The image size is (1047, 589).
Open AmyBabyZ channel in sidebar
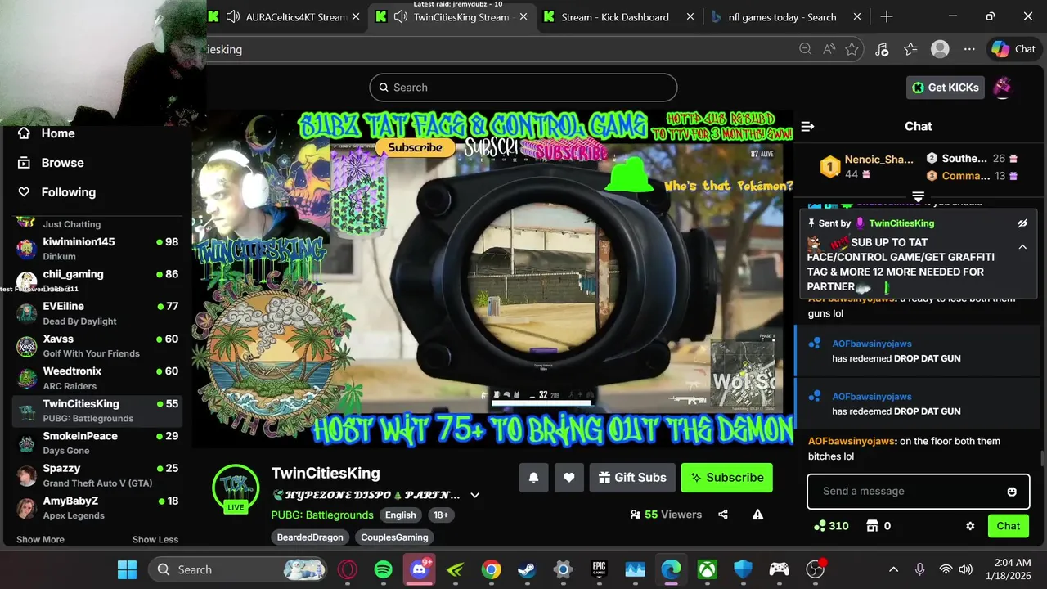pyautogui.click(x=97, y=507)
